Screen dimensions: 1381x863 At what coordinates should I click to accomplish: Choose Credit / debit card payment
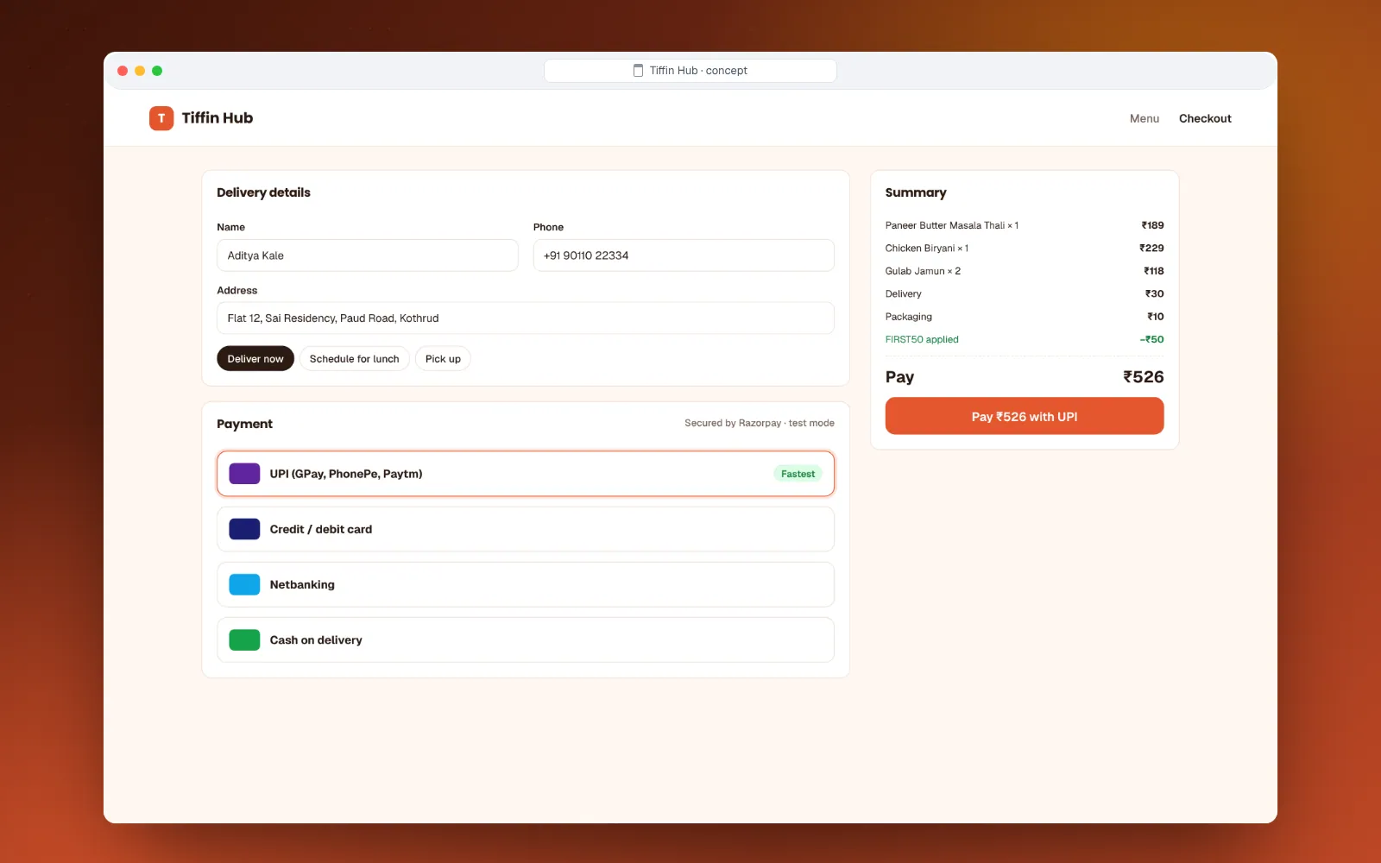point(526,529)
